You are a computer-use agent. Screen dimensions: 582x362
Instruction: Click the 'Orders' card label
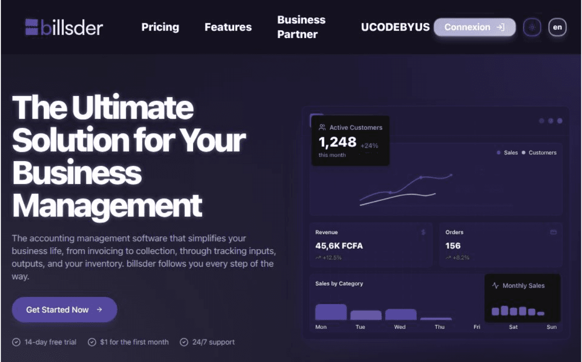click(x=454, y=232)
